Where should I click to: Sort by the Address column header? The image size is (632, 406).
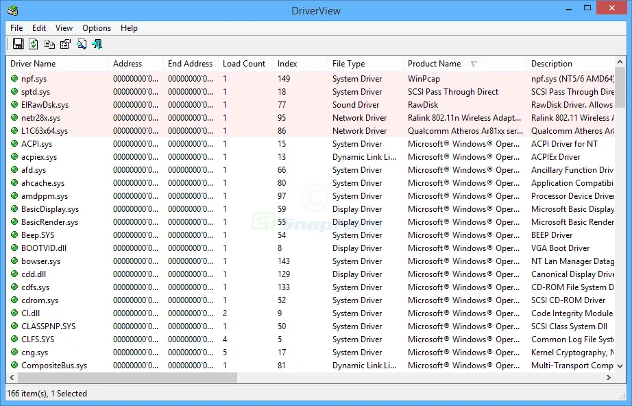[136, 64]
